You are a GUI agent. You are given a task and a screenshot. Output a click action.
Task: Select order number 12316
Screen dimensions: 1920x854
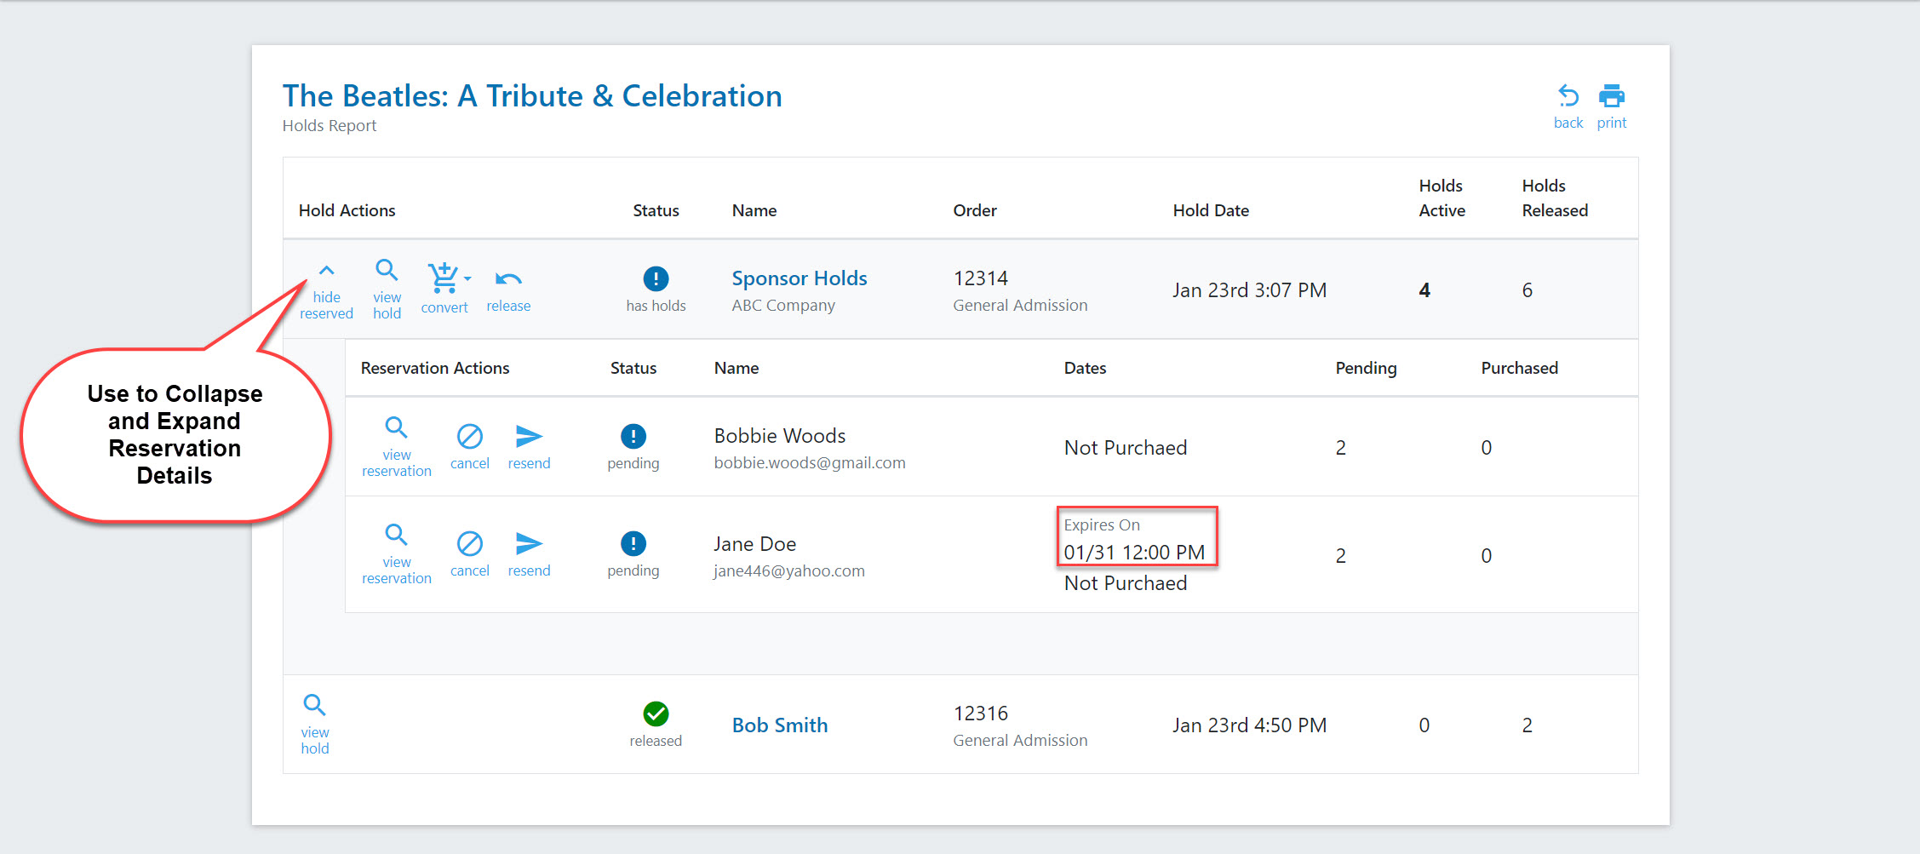click(980, 714)
